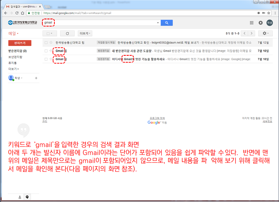Star the 새 받은편지함 사용 관련 message
Viewport: 279px width, 202px height.
pyautogui.click(x=51, y=51)
